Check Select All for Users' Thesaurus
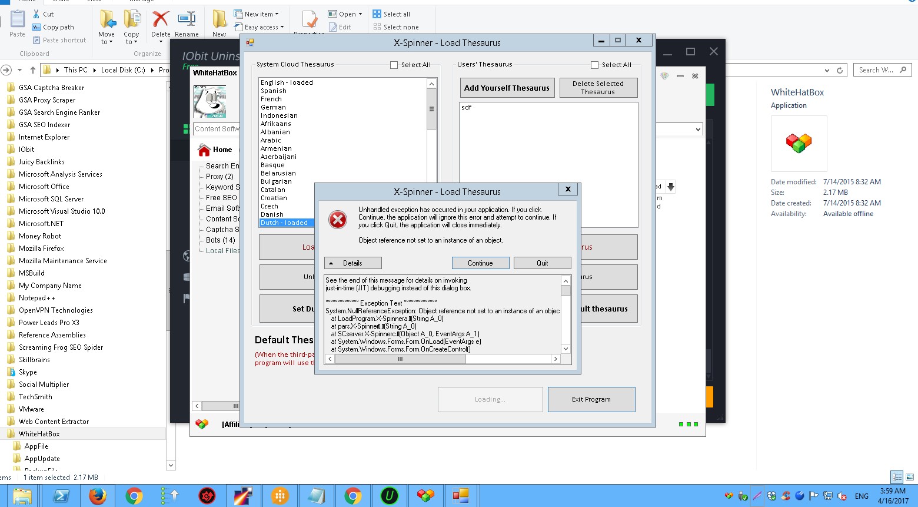Viewport: 918px width, 507px height. (x=595, y=65)
